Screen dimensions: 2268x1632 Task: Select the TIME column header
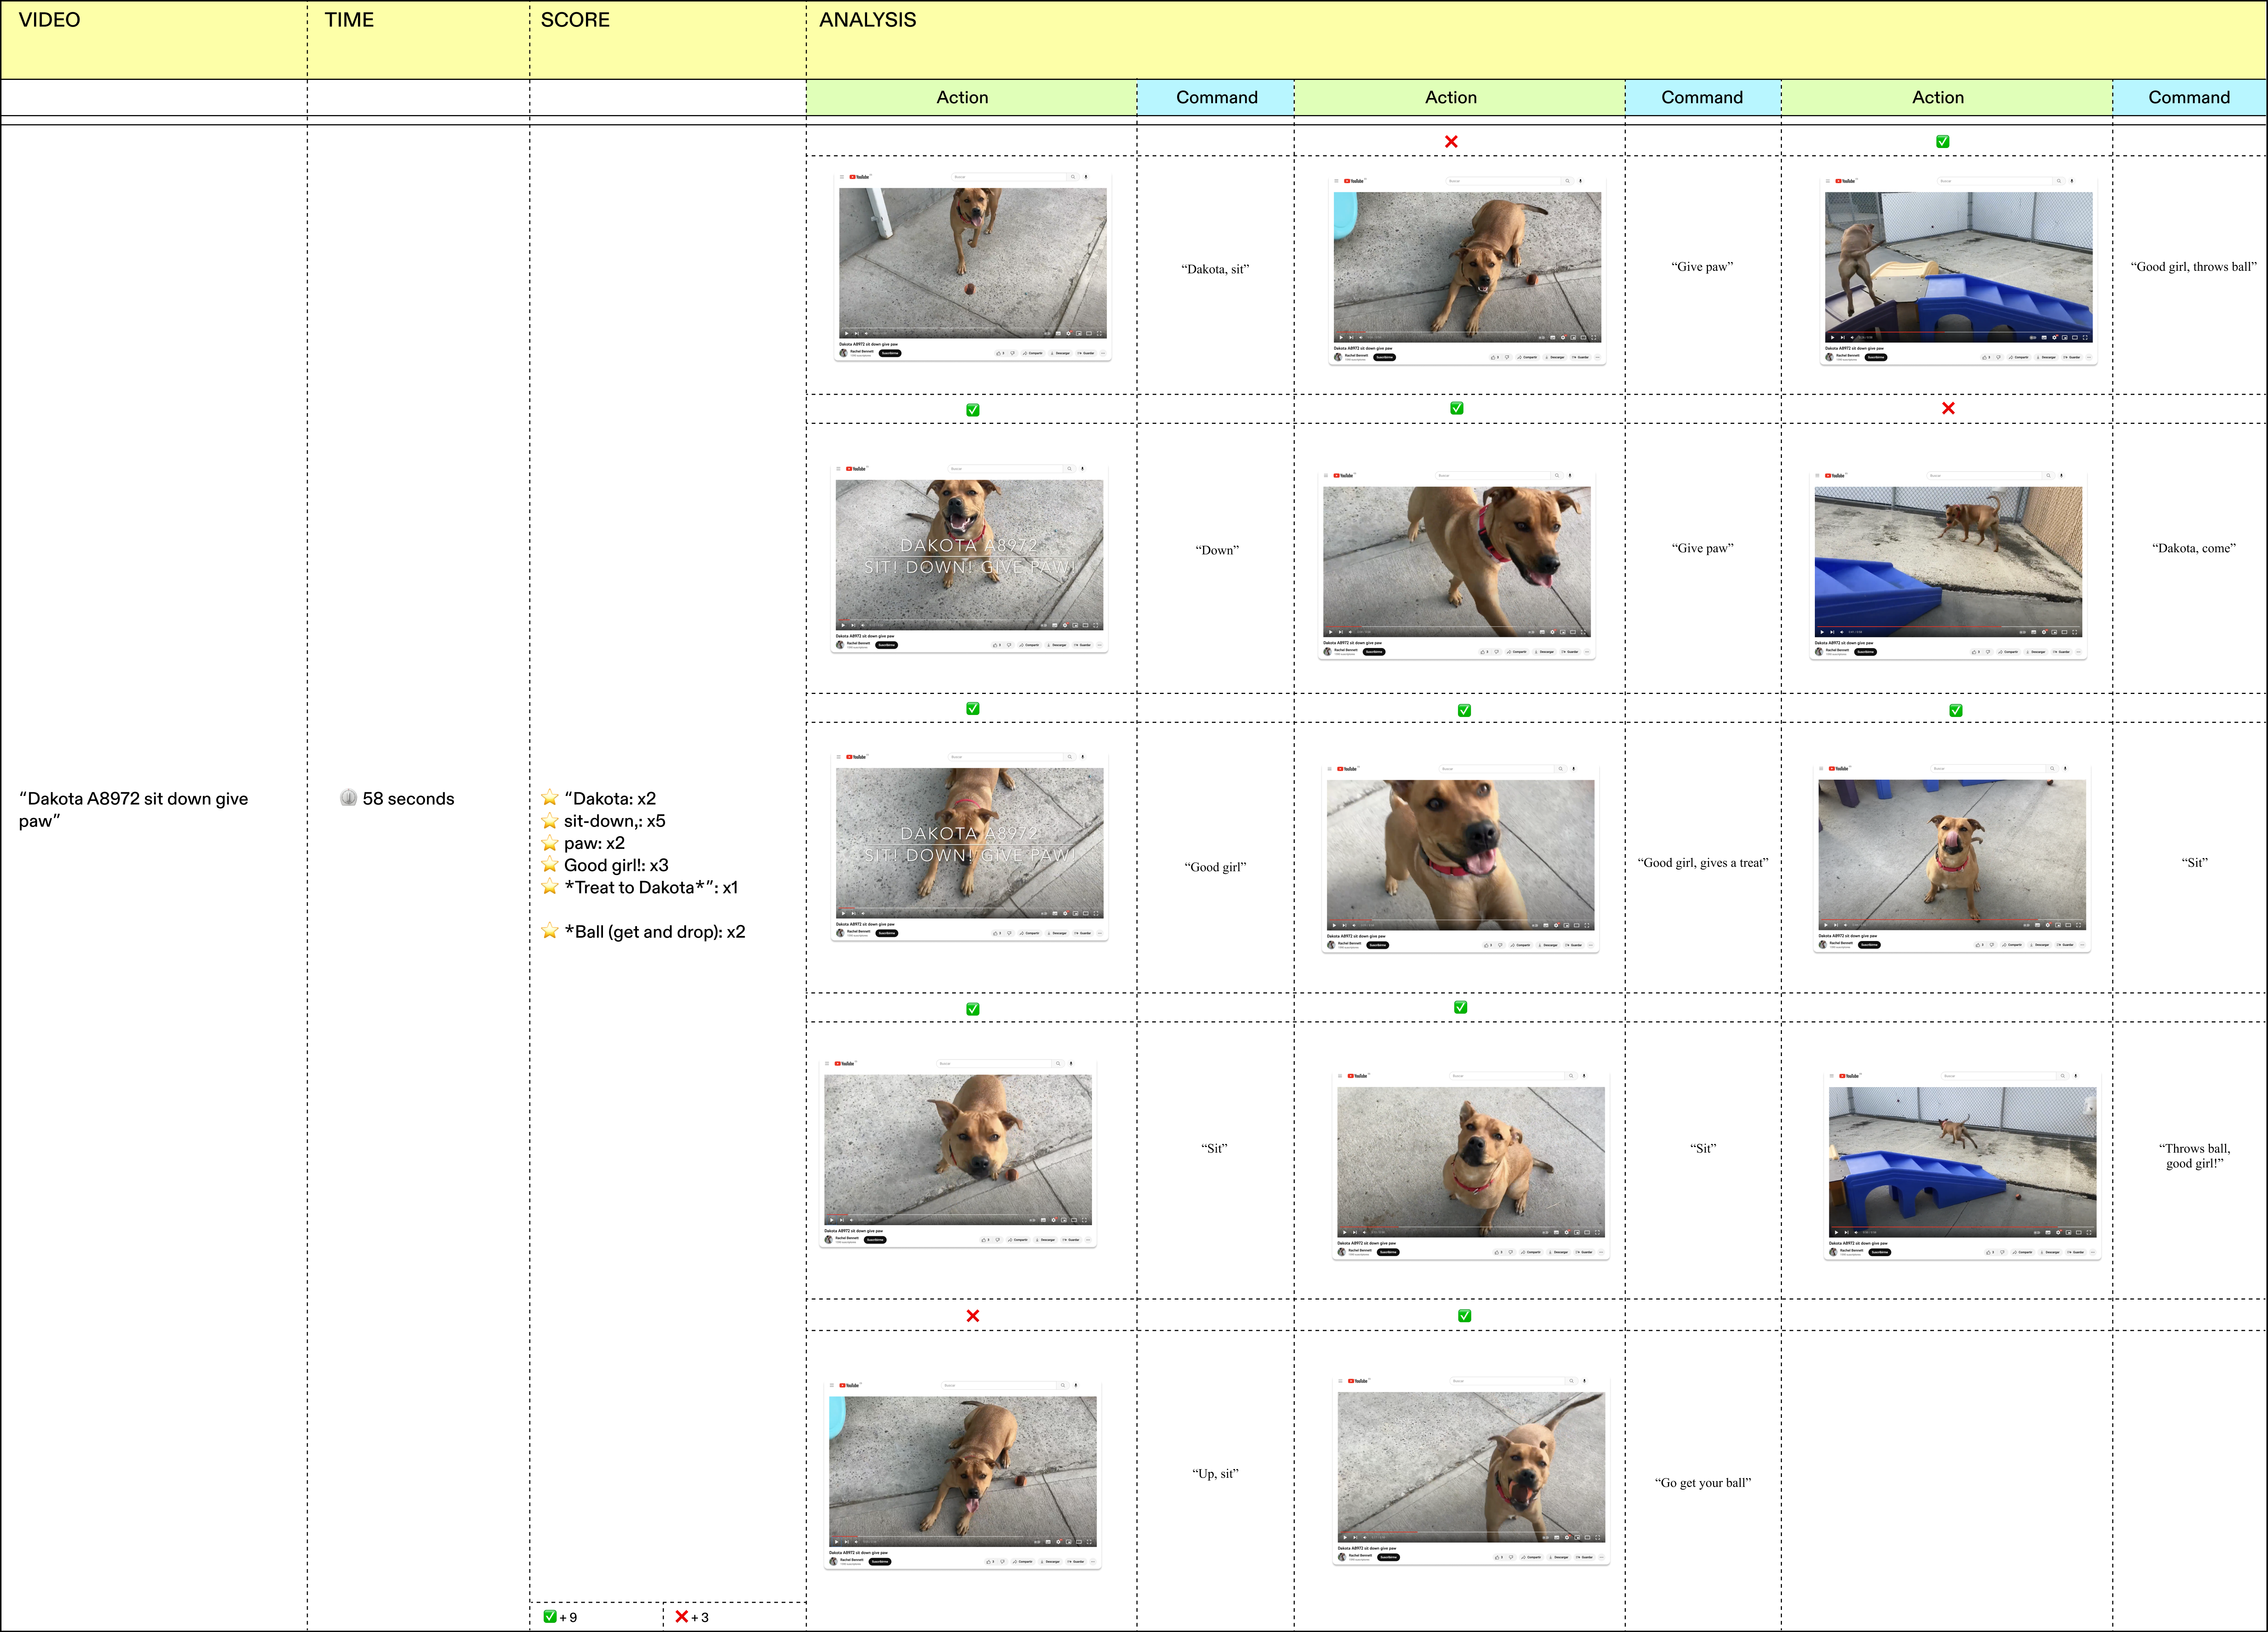349,20
